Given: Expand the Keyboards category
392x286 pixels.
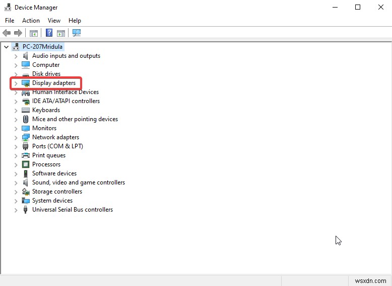Looking at the screenshot, I should coord(16,111).
